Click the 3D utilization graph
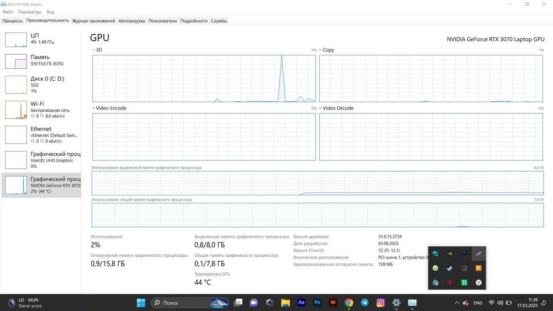This screenshot has height=311, width=553. (x=204, y=79)
